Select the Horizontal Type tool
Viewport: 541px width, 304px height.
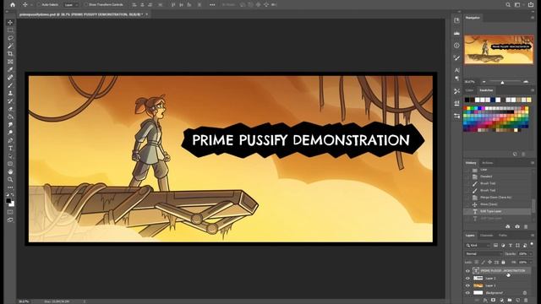click(10, 149)
